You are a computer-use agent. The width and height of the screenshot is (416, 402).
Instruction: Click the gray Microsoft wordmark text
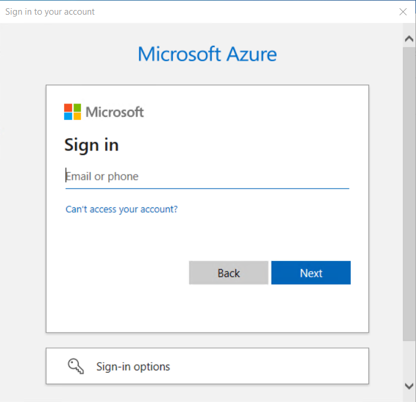[x=115, y=112]
